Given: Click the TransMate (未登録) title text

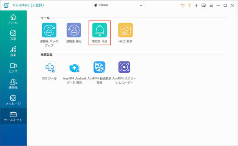Looking at the screenshot, I should [x=28, y=5].
